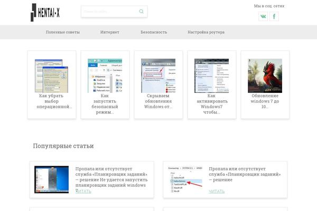Image resolution: width=317 pixels, height=211 pixels.
Task: Click the title Скрываем обновления Windows от
Action: click(x=158, y=101)
